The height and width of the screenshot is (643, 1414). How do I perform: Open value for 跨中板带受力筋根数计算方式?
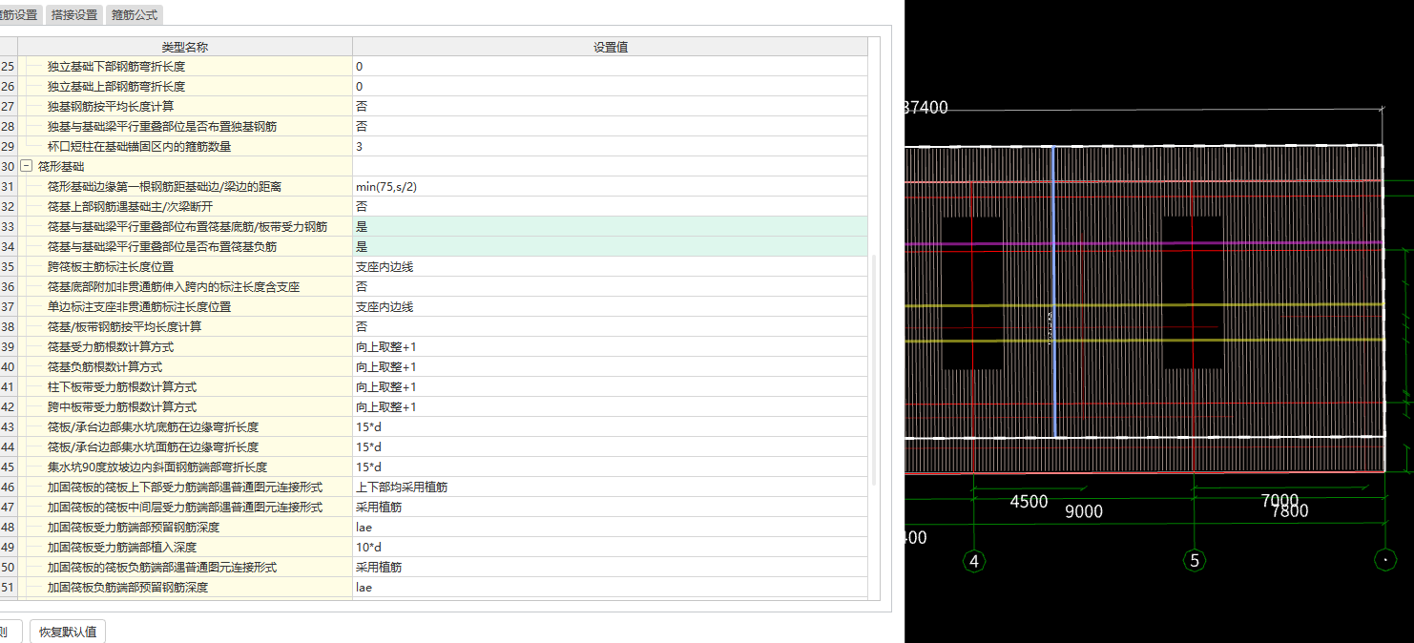click(x=611, y=407)
